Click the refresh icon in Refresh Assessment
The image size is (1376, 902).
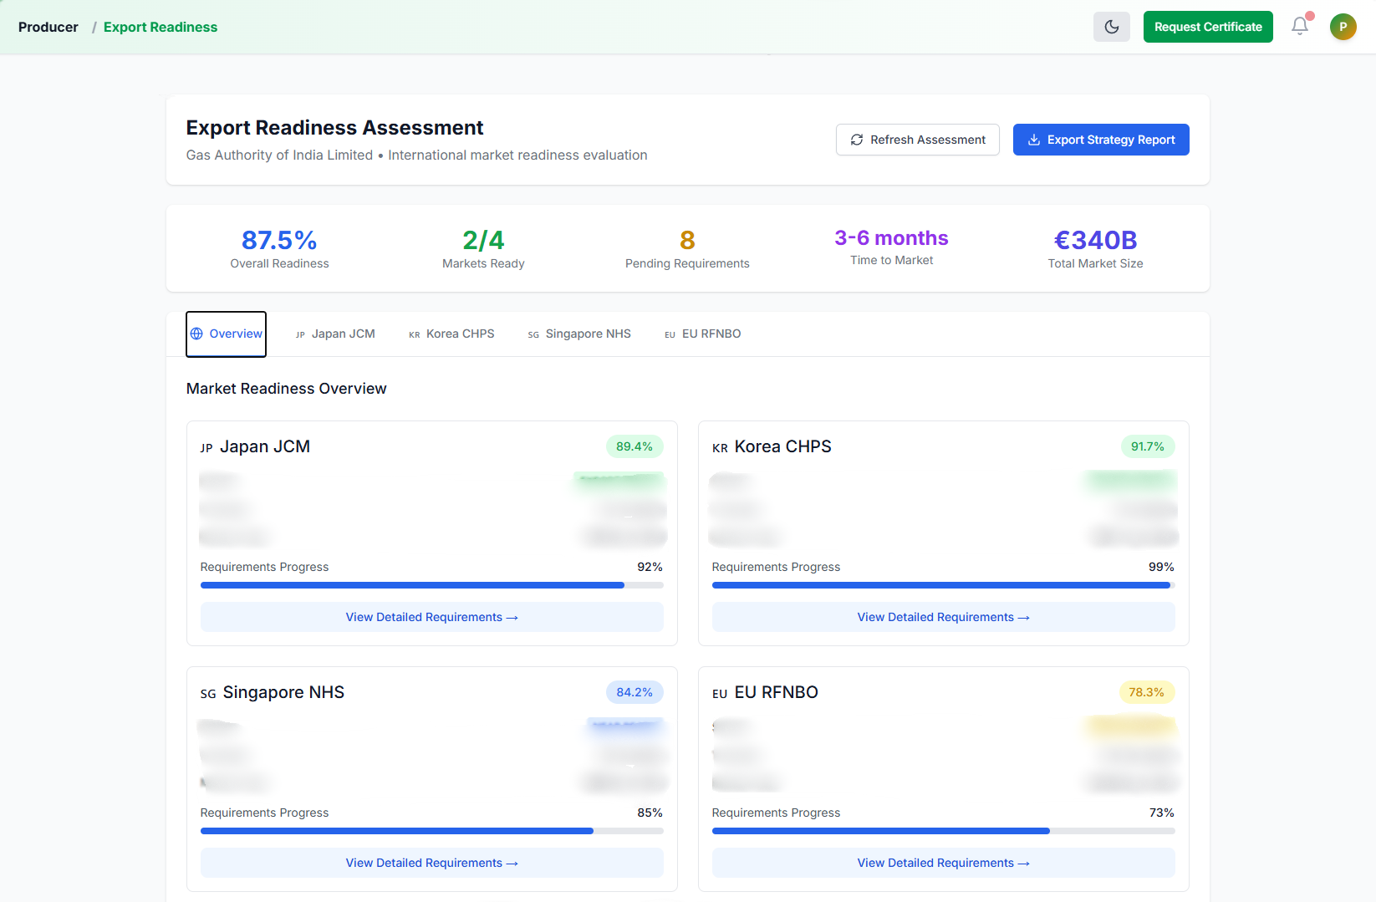[856, 140]
